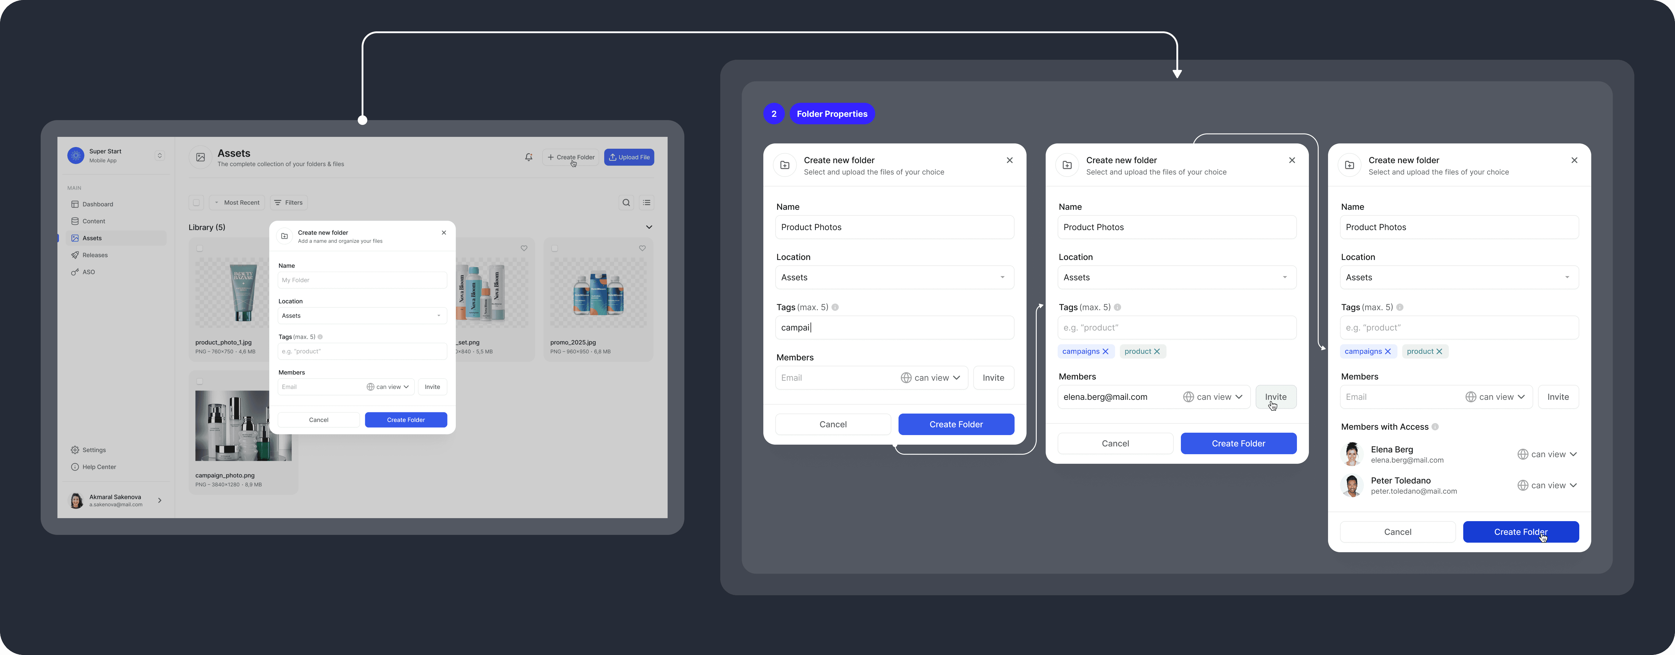Screen dimensions: 1675x655
Task: Collapse the Library section with the chevron
Action: pyautogui.click(x=649, y=227)
